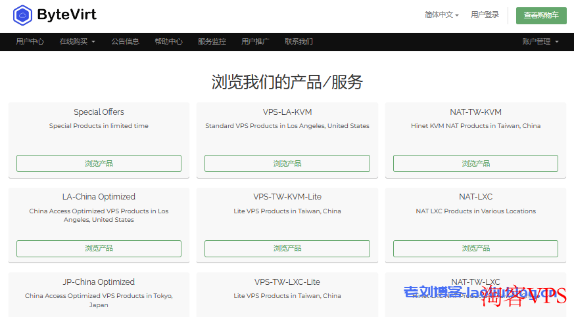The height and width of the screenshot is (317, 574).
Task: Browse products under NAT-LXC card
Action: [x=475, y=248]
